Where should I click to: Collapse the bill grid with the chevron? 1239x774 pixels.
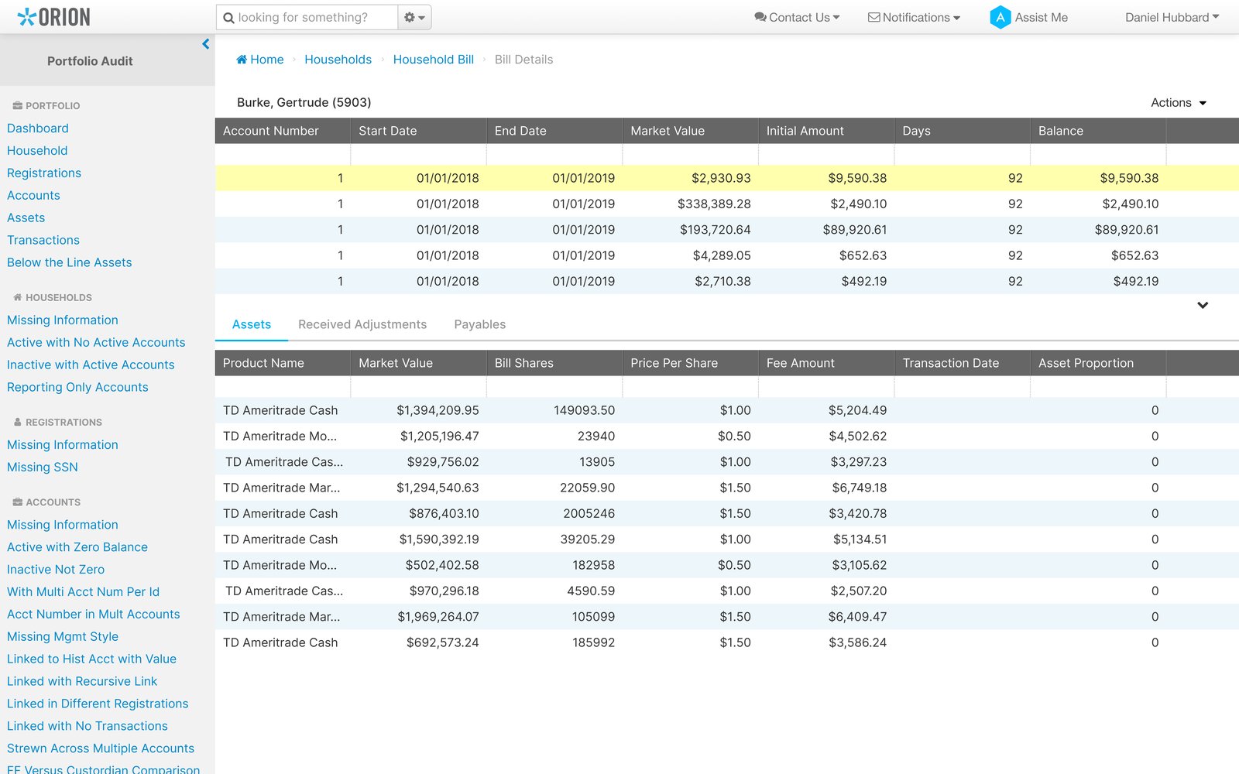point(1203,305)
